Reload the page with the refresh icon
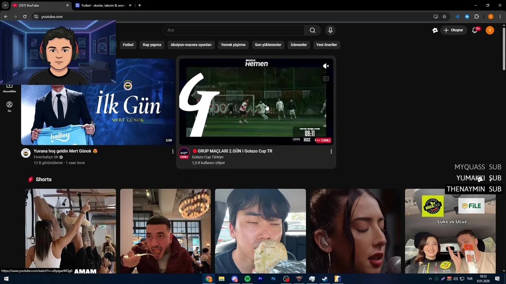506x284 pixels. [25, 17]
